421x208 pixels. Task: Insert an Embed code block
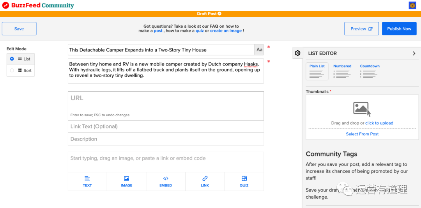point(166,181)
